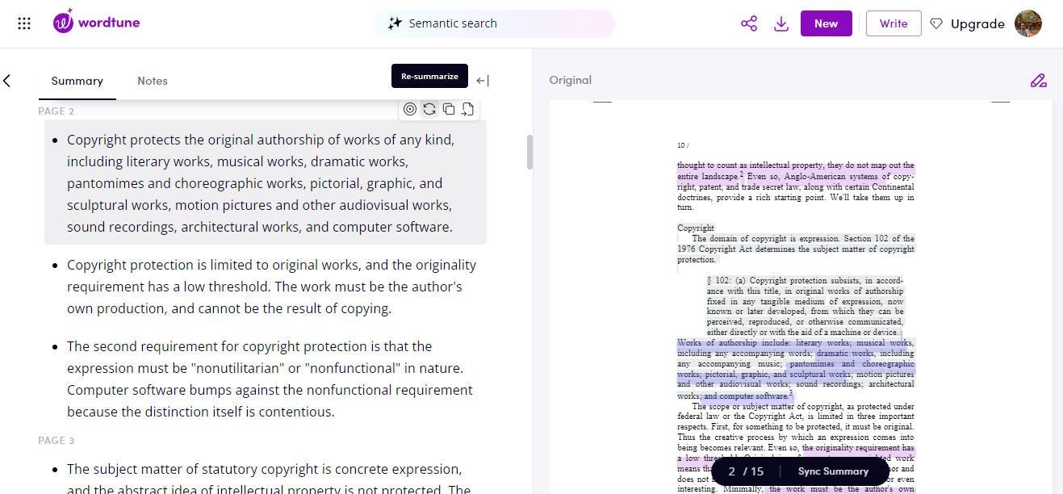
Task: Click the Semantic search field
Action: [x=494, y=23]
